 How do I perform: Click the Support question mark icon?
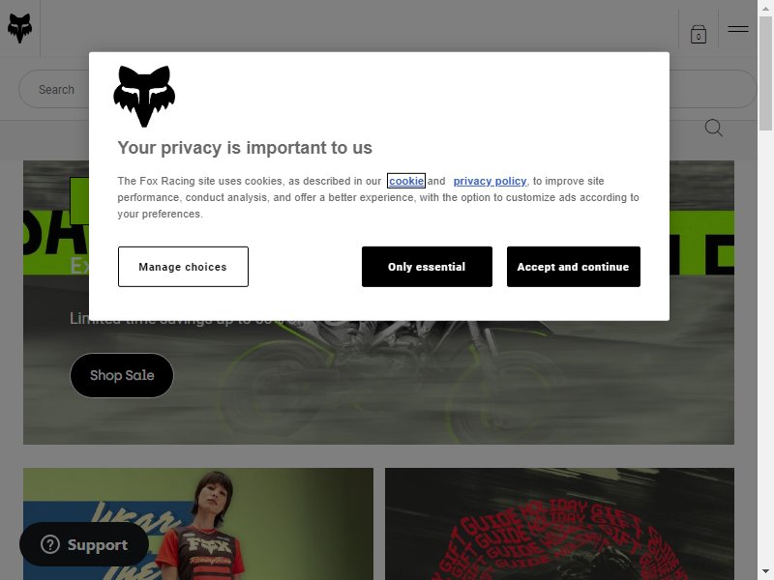(x=50, y=544)
